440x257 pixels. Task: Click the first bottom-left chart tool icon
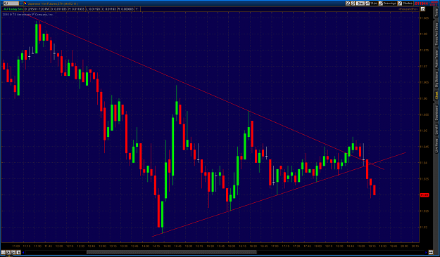pos(4,252)
